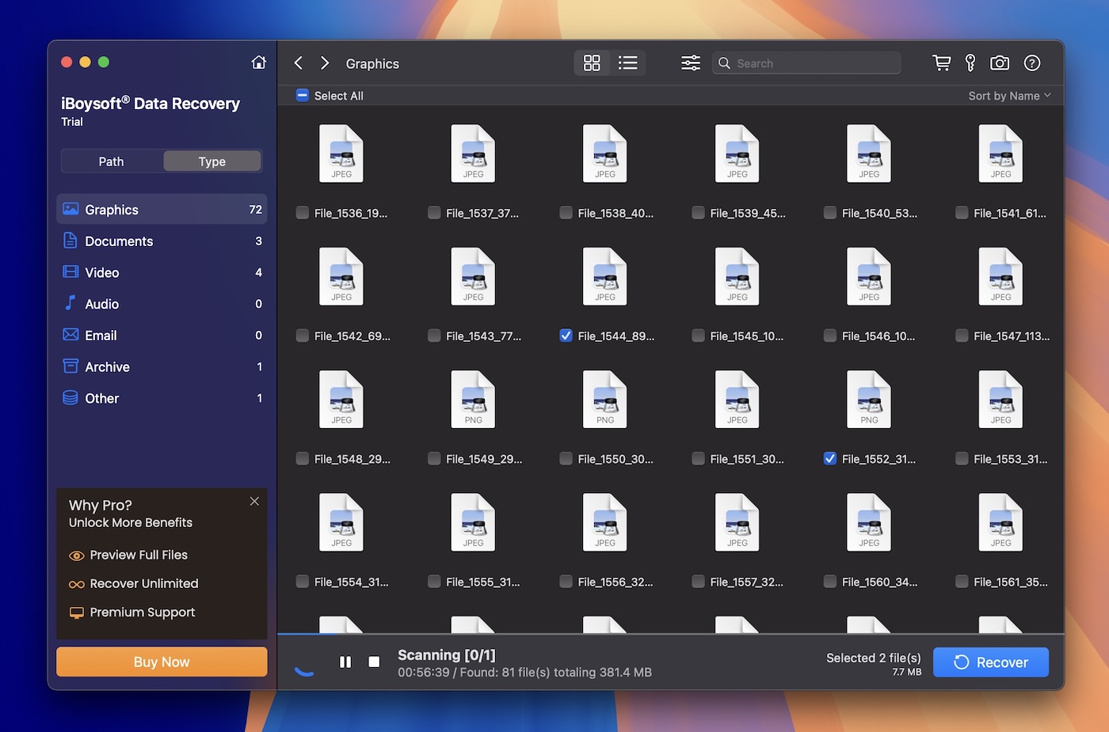Select the Documents category
The width and height of the screenshot is (1109, 732).
coord(118,241)
